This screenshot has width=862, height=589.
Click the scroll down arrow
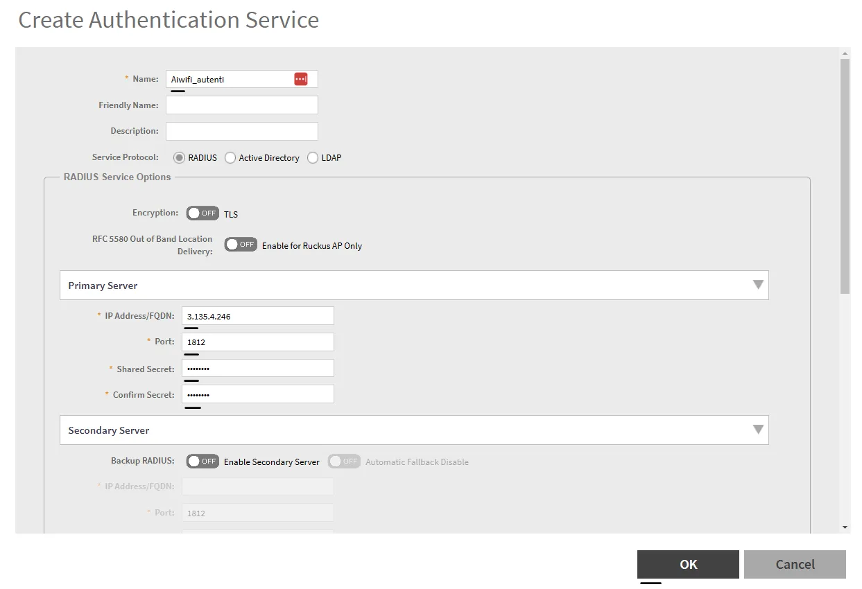[845, 527]
